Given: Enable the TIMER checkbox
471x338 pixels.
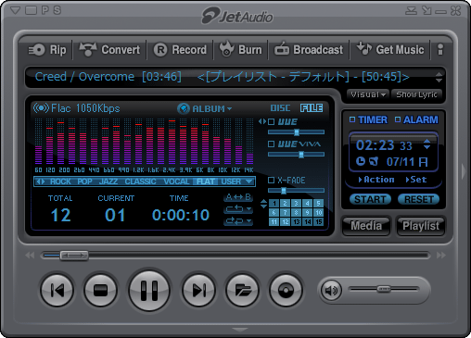Looking at the screenshot, I should (x=352, y=119).
